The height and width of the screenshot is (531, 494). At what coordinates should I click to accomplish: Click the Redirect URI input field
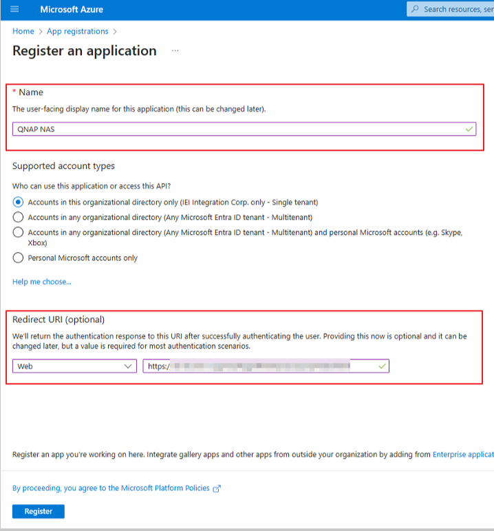261,366
